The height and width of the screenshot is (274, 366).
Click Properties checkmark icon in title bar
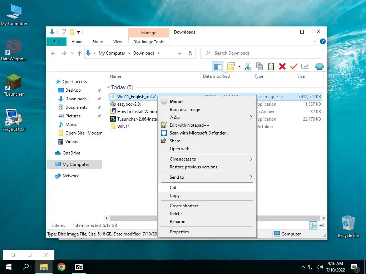64,32
